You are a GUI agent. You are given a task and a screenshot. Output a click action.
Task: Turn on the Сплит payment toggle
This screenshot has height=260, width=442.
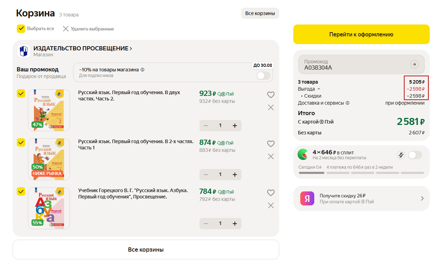(415, 155)
